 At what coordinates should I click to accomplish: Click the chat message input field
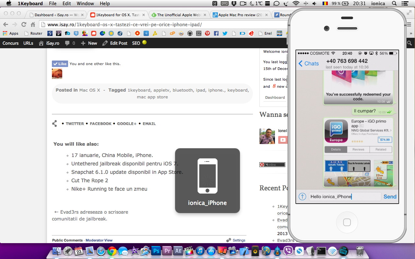click(345, 197)
